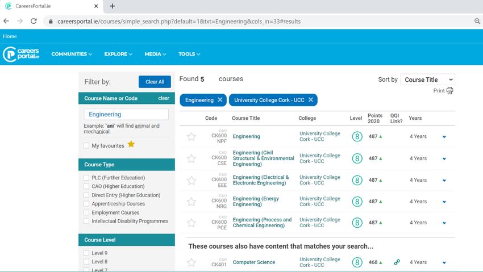
Task: Tick the Level 9 checkbox
Action: coord(86,253)
